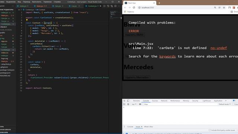
Task: Open the Default levels dropdown
Action: click(225, 104)
